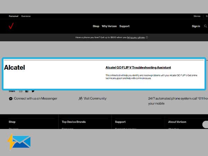Click info icon beside bring your phone
The width and height of the screenshot is (208, 156).
(x=147, y=37)
